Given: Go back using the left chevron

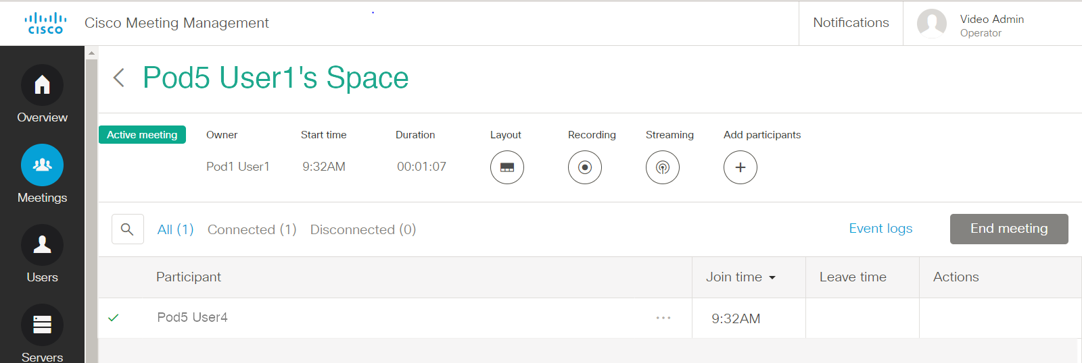Looking at the screenshot, I should (119, 78).
